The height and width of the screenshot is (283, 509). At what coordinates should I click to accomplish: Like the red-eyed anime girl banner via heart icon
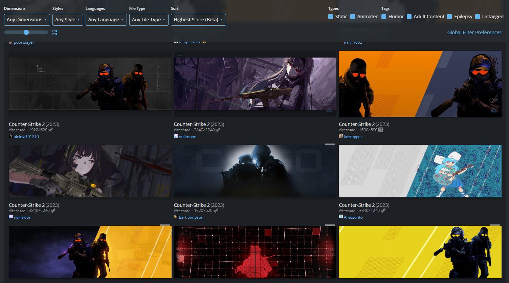[324, 101]
